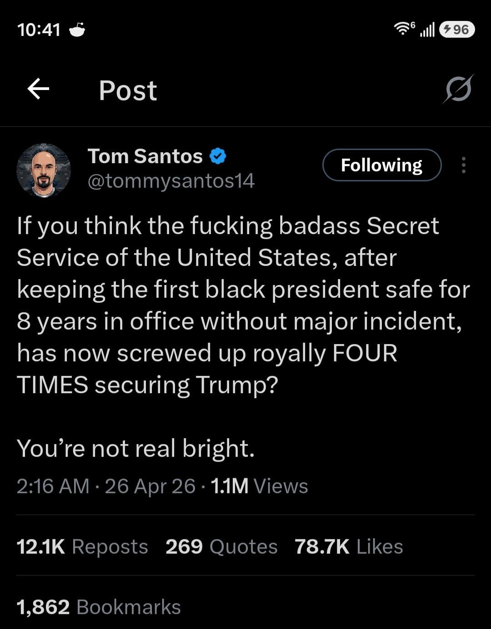
Task: Open the three-dot more options menu
Action: (x=463, y=165)
